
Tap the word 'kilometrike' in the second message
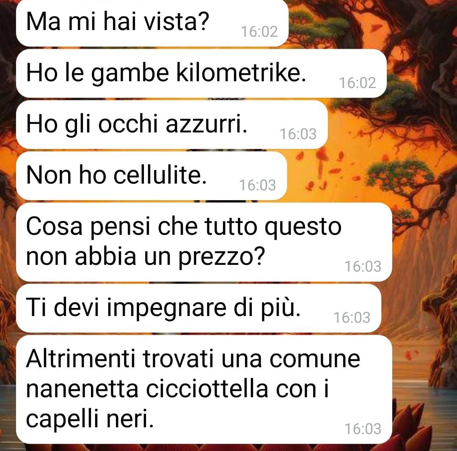[x=241, y=73]
